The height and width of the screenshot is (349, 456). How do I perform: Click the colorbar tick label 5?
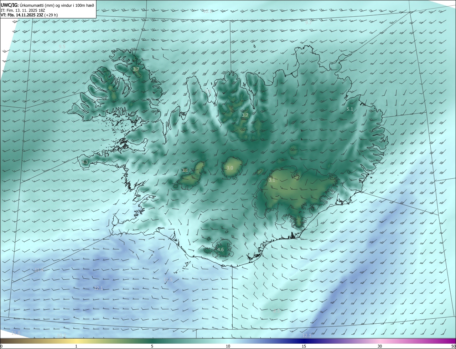point(152,346)
